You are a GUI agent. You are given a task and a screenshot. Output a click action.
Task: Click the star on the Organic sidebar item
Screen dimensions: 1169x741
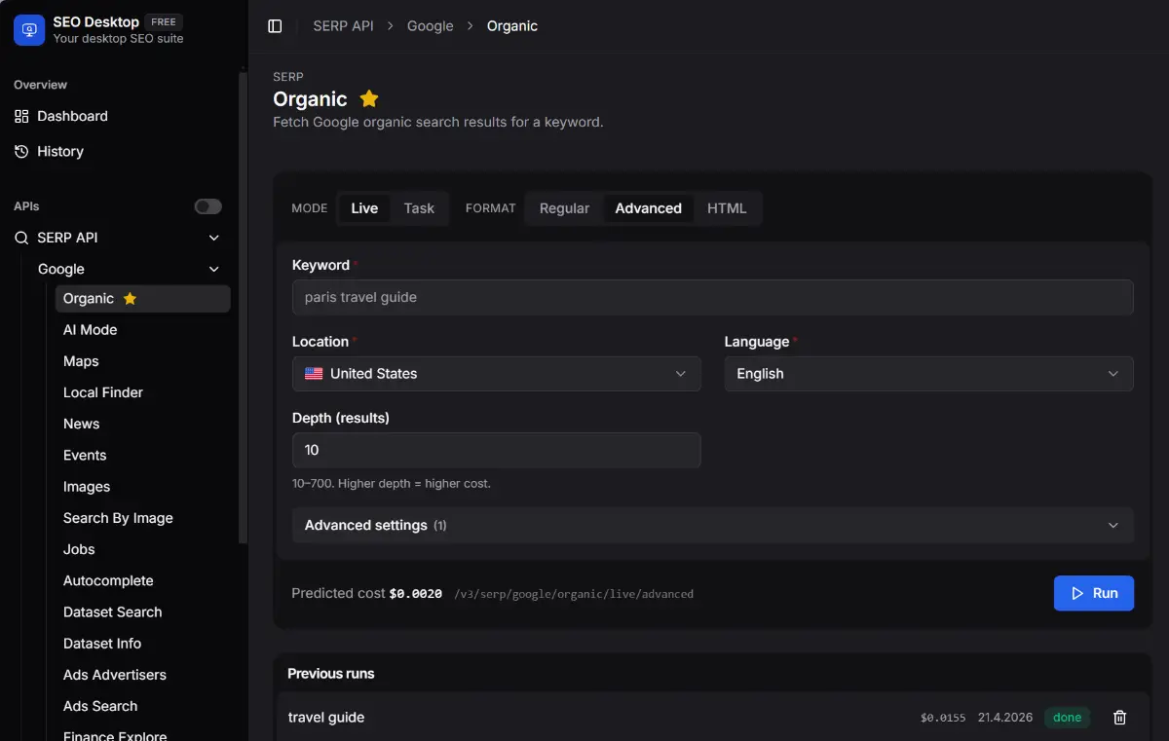pyautogui.click(x=130, y=299)
